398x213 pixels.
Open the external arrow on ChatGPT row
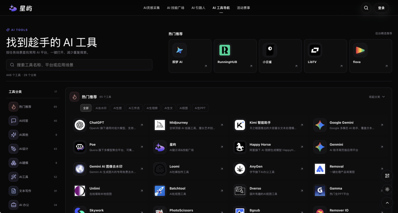point(142,125)
